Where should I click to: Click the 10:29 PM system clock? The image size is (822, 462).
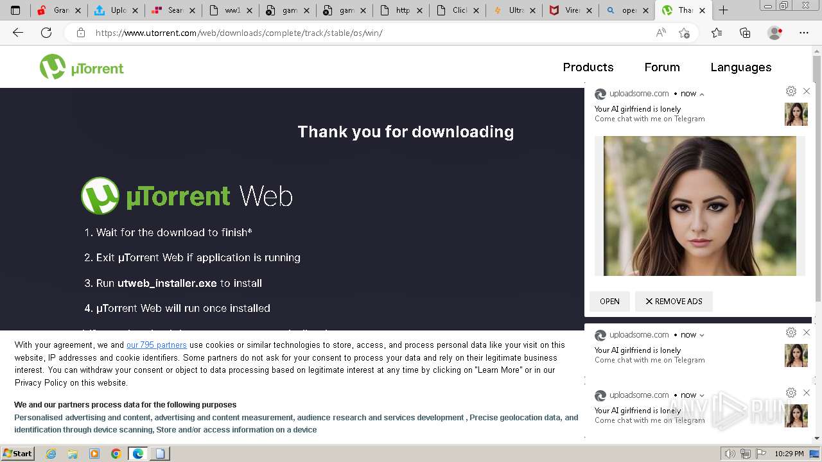tap(789, 454)
